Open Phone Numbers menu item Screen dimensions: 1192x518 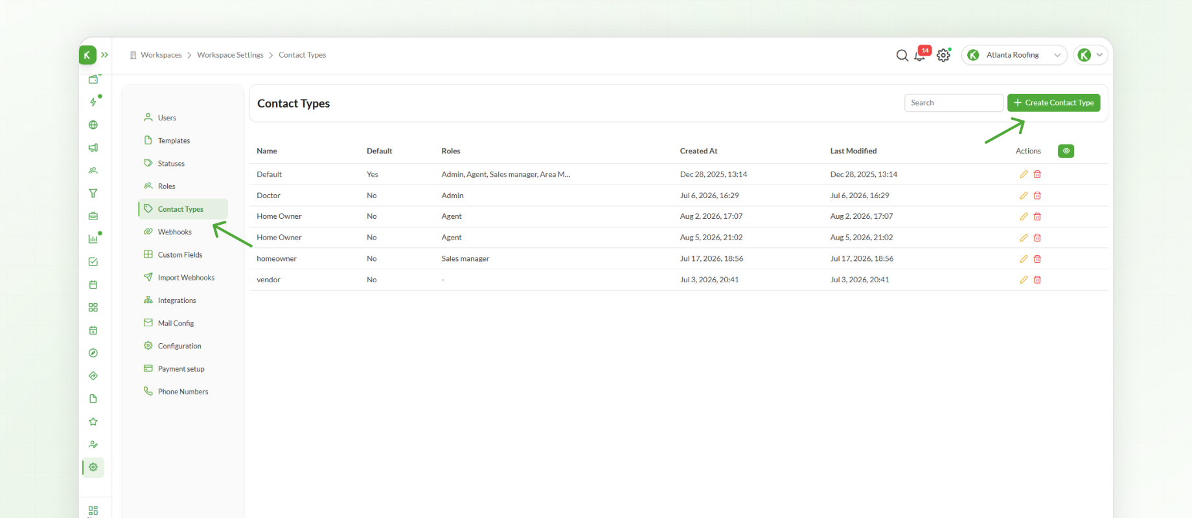pos(183,392)
